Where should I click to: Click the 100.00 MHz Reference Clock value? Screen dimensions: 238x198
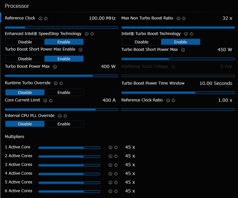click(102, 18)
